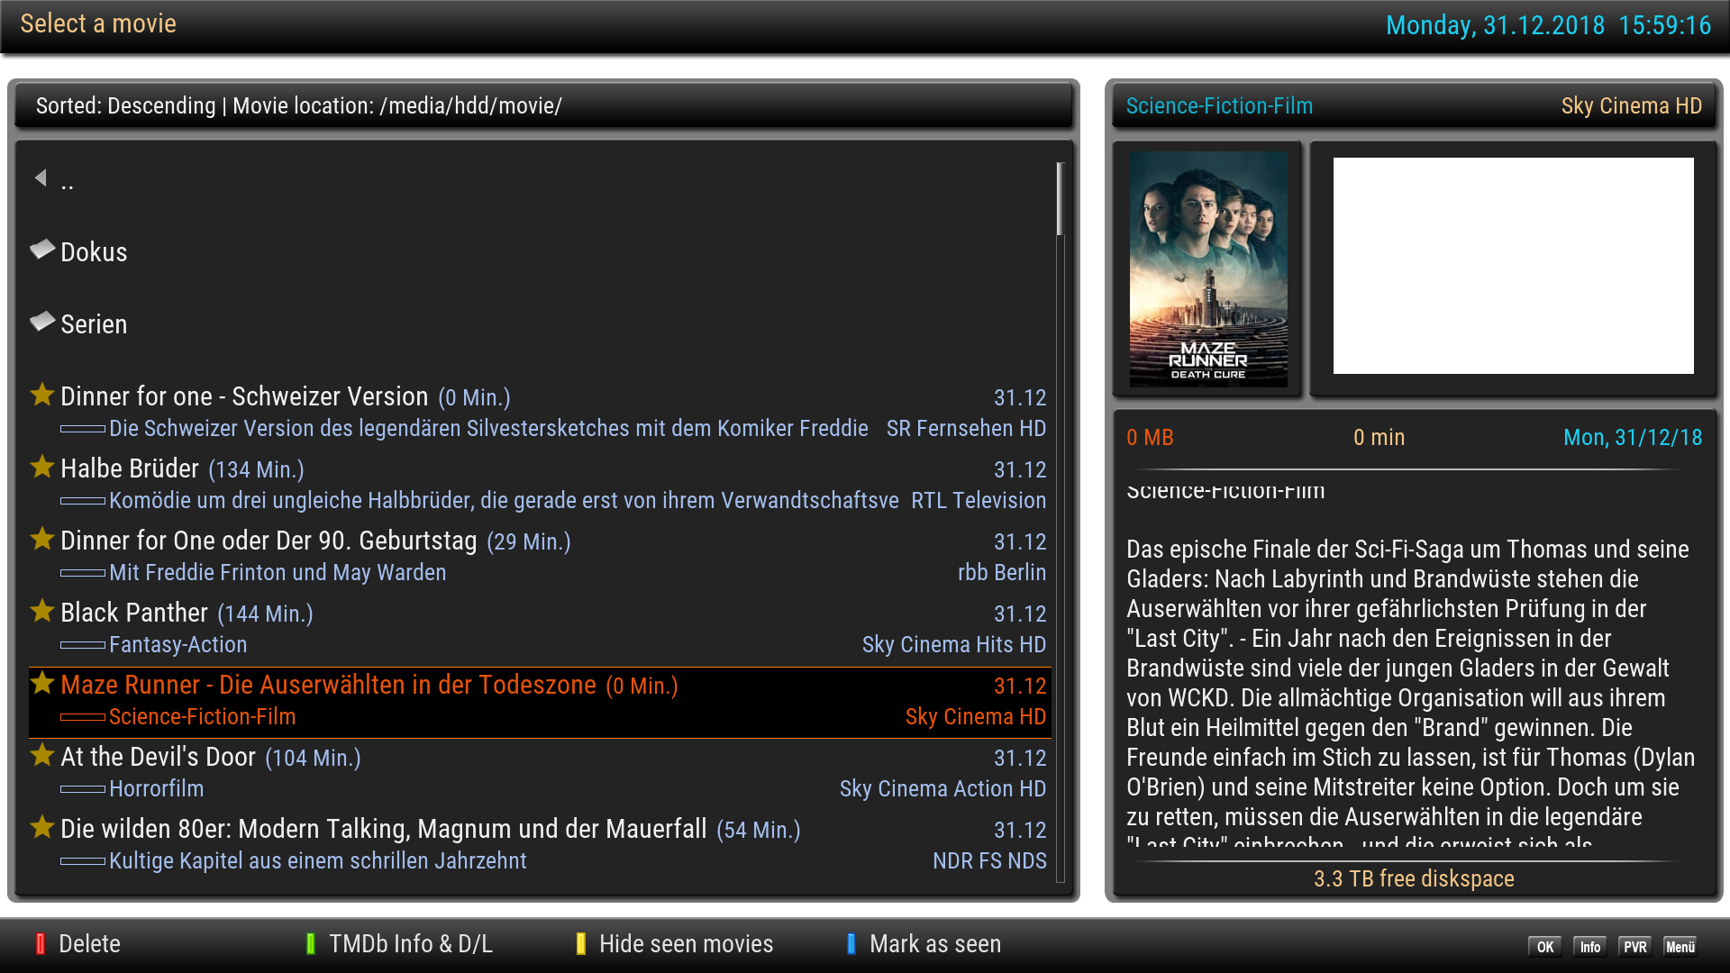Click star icon beside Halbe Brüder
The image size is (1730, 973).
[42, 467]
